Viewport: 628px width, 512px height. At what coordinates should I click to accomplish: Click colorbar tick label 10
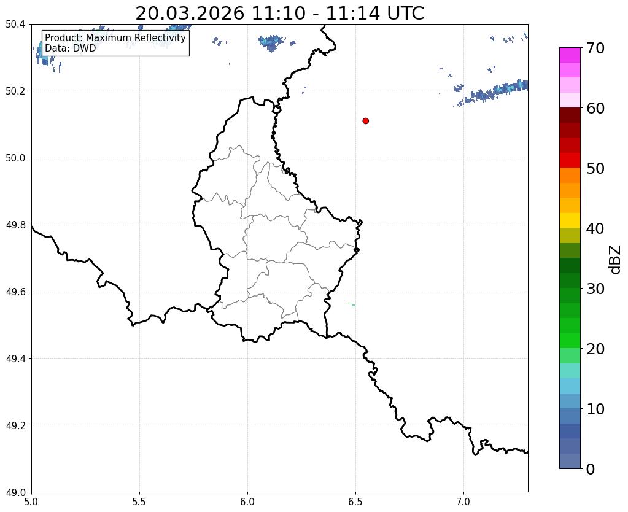595,409
